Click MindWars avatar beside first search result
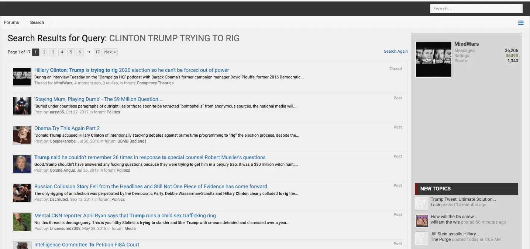The image size is (530, 249). (x=22, y=77)
